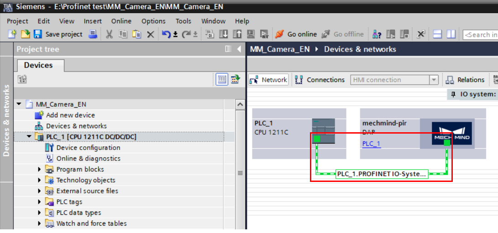Image resolution: width=498 pixels, height=233 pixels.
Task: Open Online & diagnostics tree item
Action: [88, 158]
